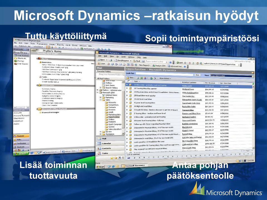This screenshot has height=200, width=267.
Task: Click the Delete X icon in grid toolbar
Action: click(x=155, y=78)
